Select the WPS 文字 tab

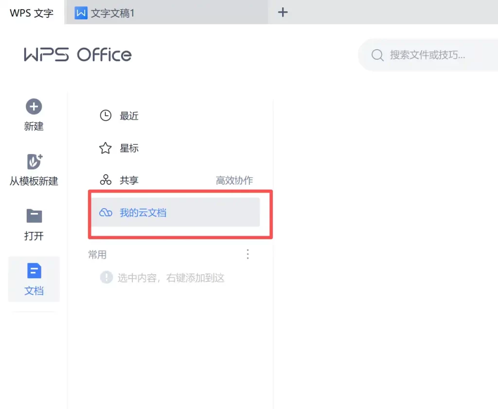pyautogui.click(x=31, y=13)
